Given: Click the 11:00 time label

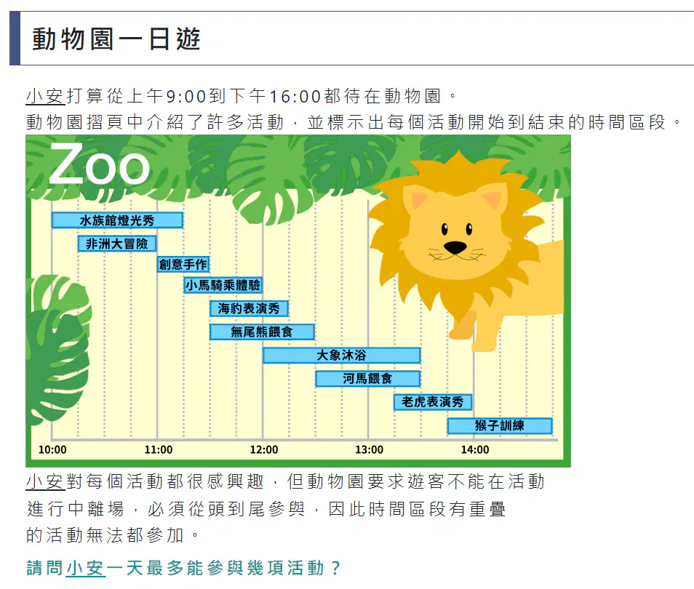Looking at the screenshot, I should 159,450.
